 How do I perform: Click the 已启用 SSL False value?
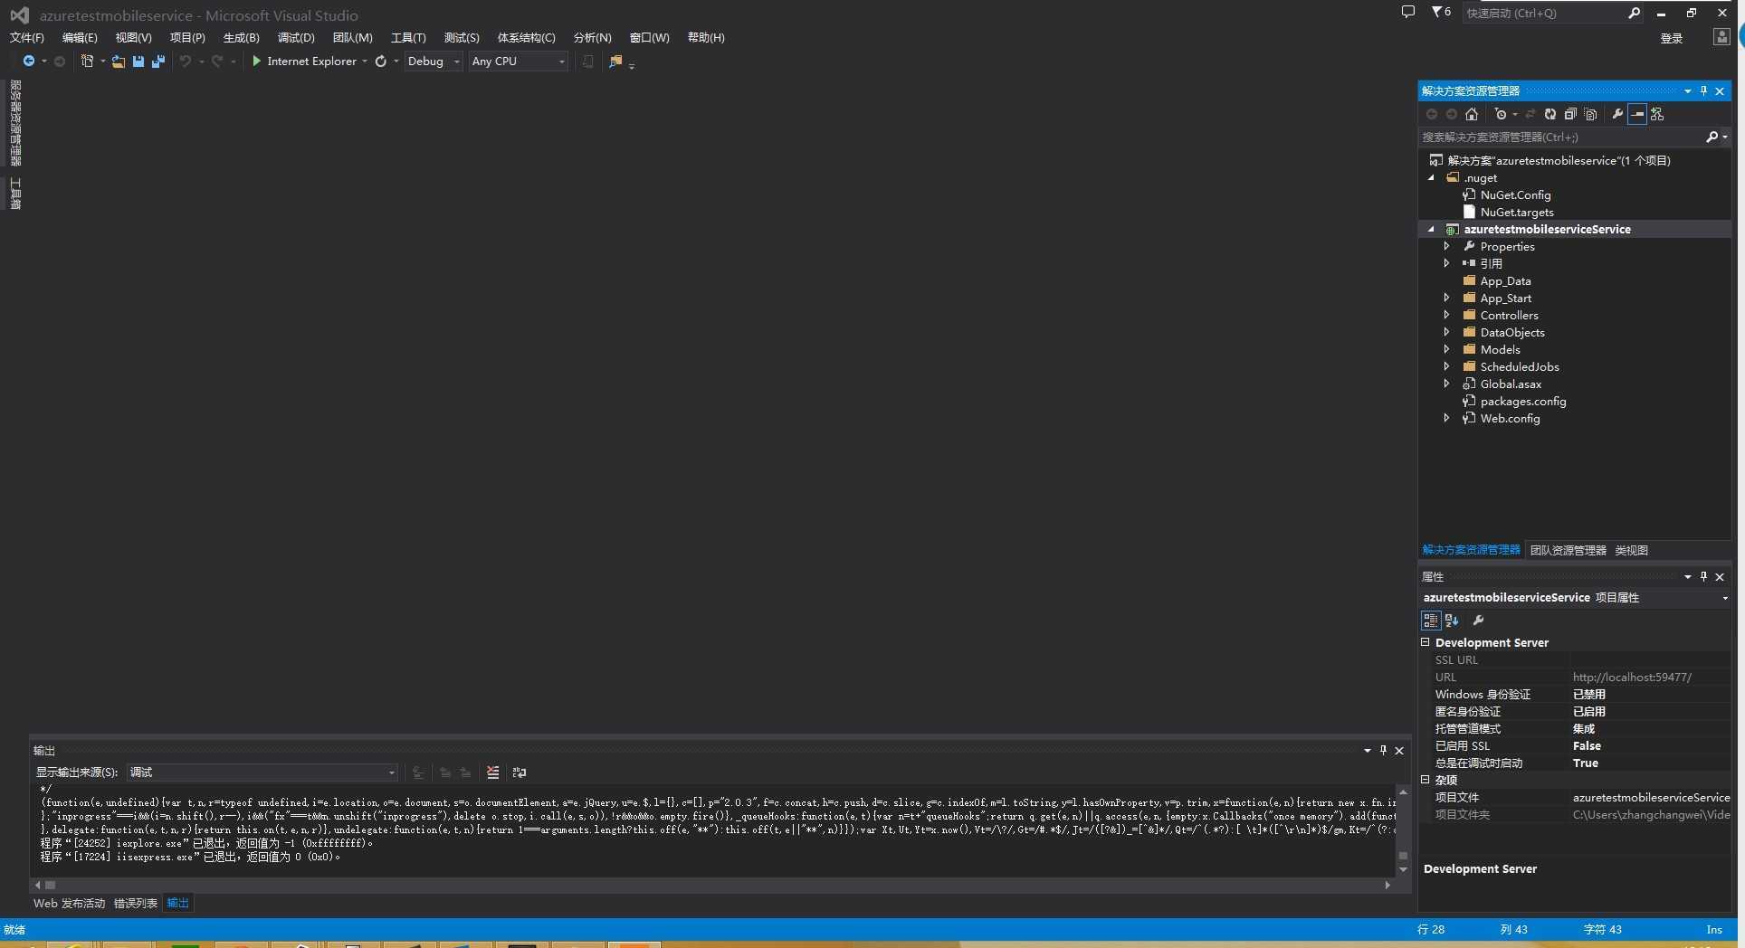(x=1587, y=745)
